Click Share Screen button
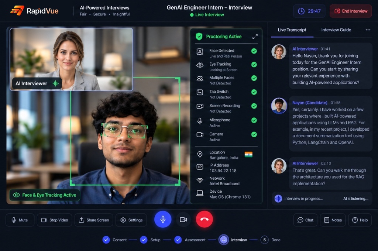Image resolution: width=378 pixels, height=251 pixels. coord(94,220)
